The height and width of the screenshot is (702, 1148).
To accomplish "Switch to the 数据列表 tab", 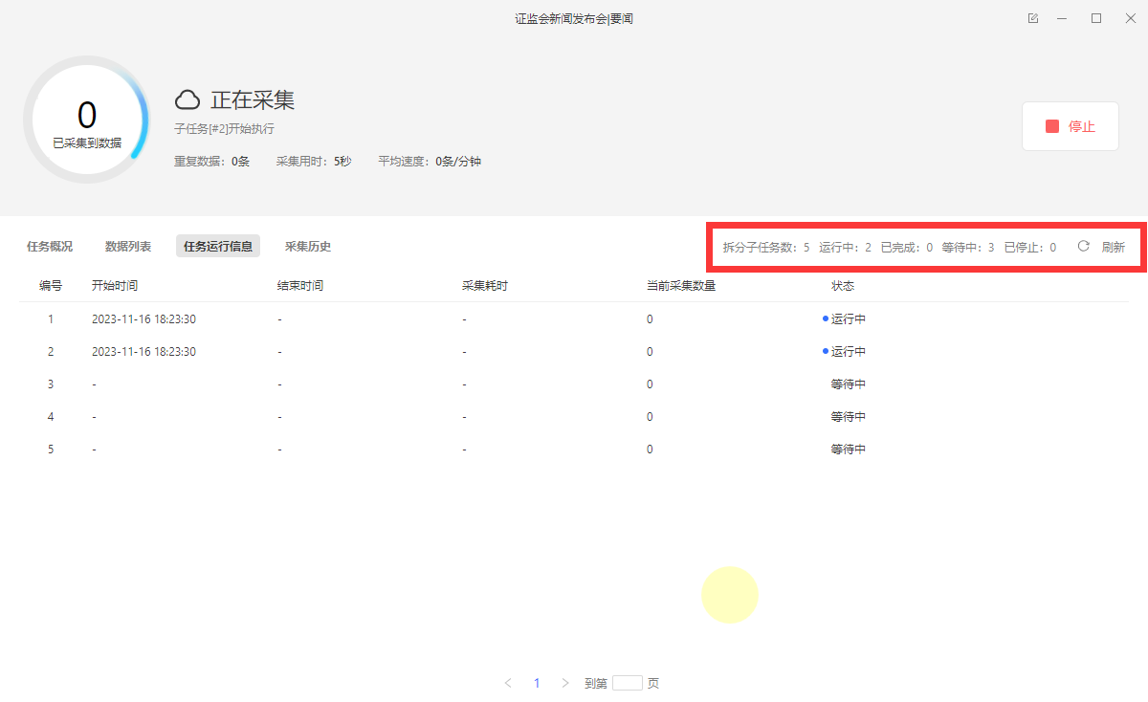I will pos(128,247).
